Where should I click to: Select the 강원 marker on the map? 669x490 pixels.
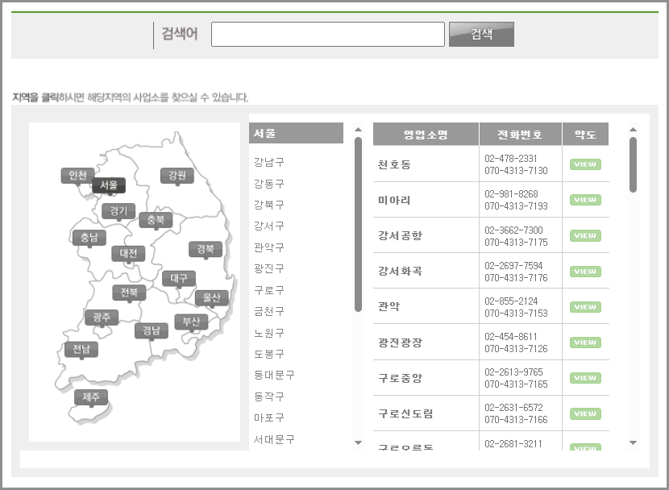[x=177, y=174]
